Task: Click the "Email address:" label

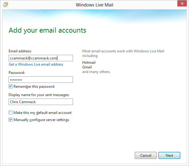Action: 20,51
